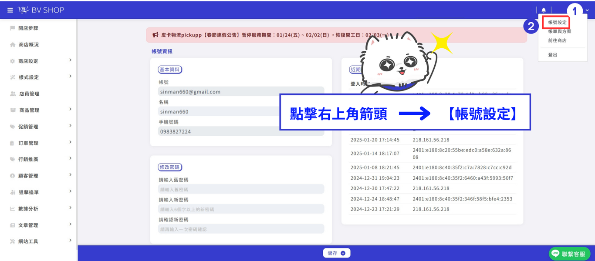Click the announcement megaphone icon
The width and height of the screenshot is (595, 261).
155,35
